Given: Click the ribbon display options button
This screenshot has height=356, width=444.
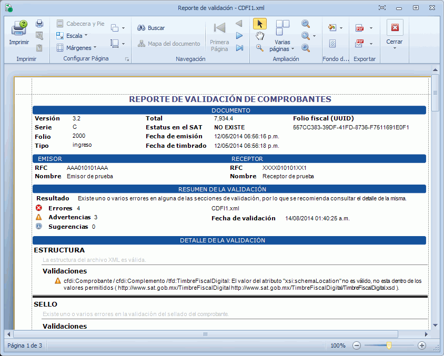Looking at the screenshot, I should pyautogui.click(x=382, y=8).
